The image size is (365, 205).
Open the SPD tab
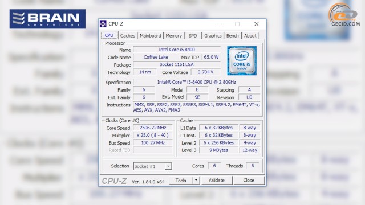click(193, 36)
